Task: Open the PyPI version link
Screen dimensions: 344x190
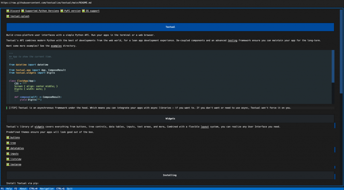Action: tap(73, 11)
